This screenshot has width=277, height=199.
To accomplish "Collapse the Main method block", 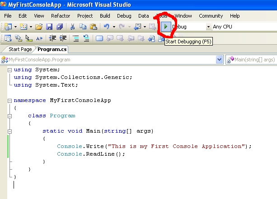I will 10,131.
